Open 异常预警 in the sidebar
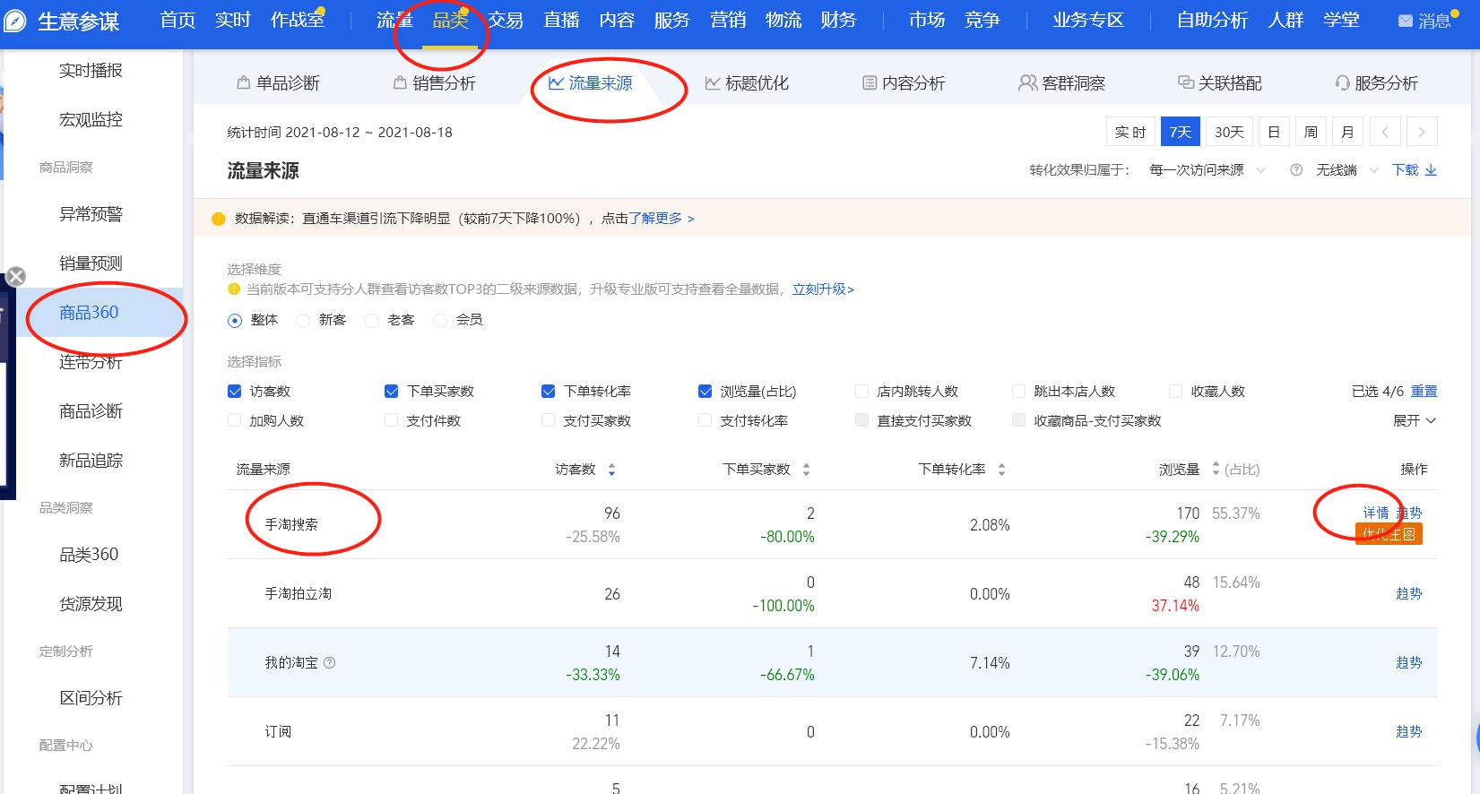This screenshot has height=794, width=1480. click(x=91, y=214)
